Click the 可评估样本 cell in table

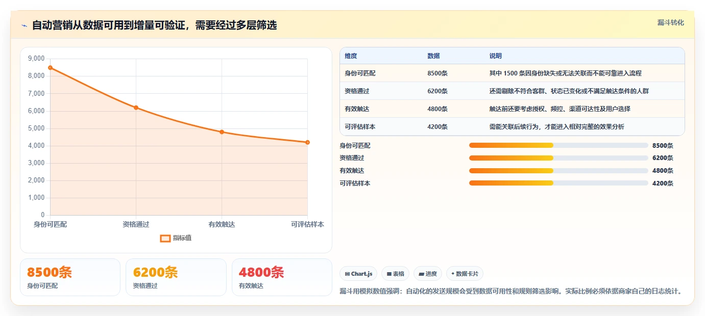tap(360, 127)
